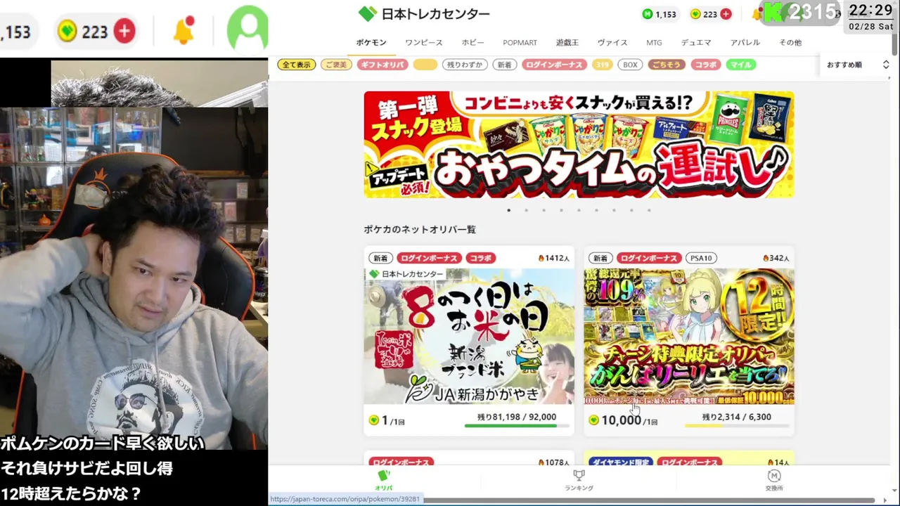This screenshot has width=900, height=506.
Task: Open the 日本トレカセンター logo home link
Action: [424, 13]
